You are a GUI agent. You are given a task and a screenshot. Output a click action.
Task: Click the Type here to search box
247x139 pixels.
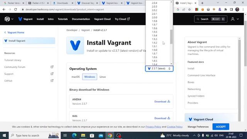[35, 136]
